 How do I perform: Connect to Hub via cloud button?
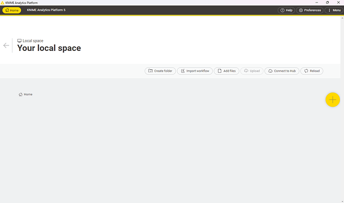pyautogui.click(x=282, y=71)
